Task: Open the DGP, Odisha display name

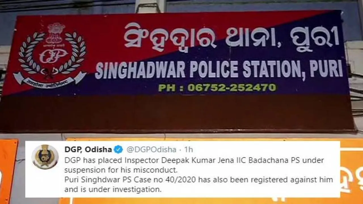Action: click(x=88, y=149)
